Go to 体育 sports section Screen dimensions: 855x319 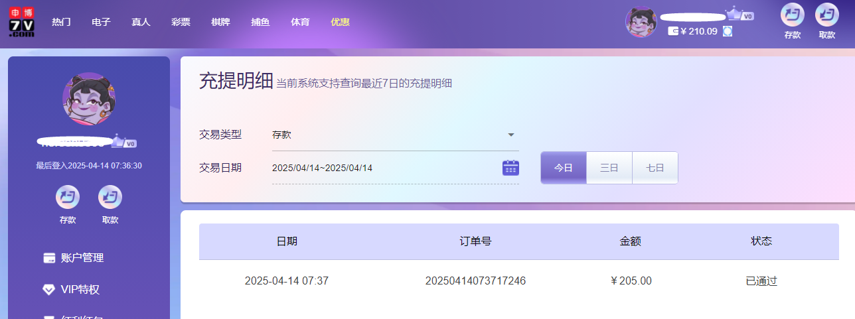coord(300,22)
